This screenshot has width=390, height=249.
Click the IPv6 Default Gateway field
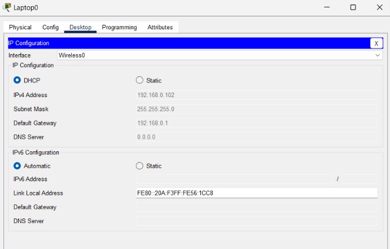[x=257, y=207]
